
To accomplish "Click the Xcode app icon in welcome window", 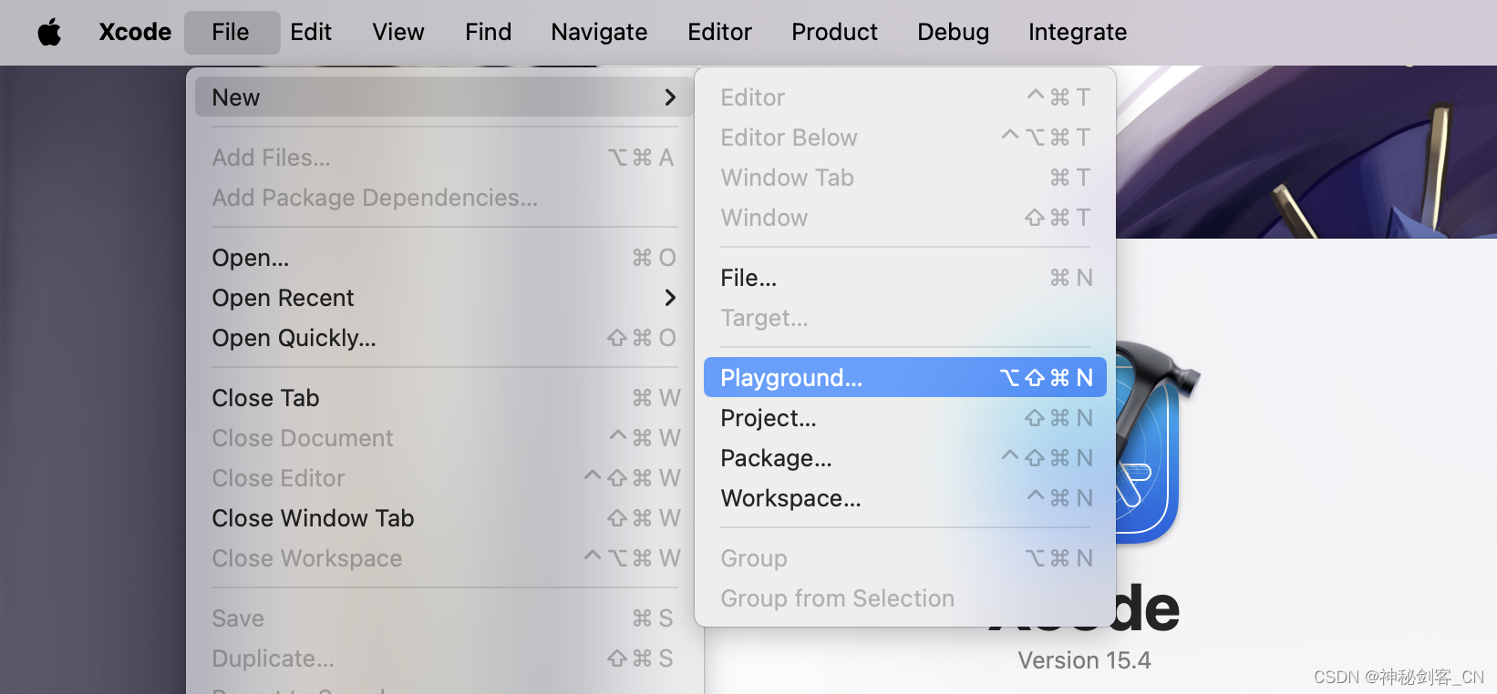I will tap(1149, 442).
